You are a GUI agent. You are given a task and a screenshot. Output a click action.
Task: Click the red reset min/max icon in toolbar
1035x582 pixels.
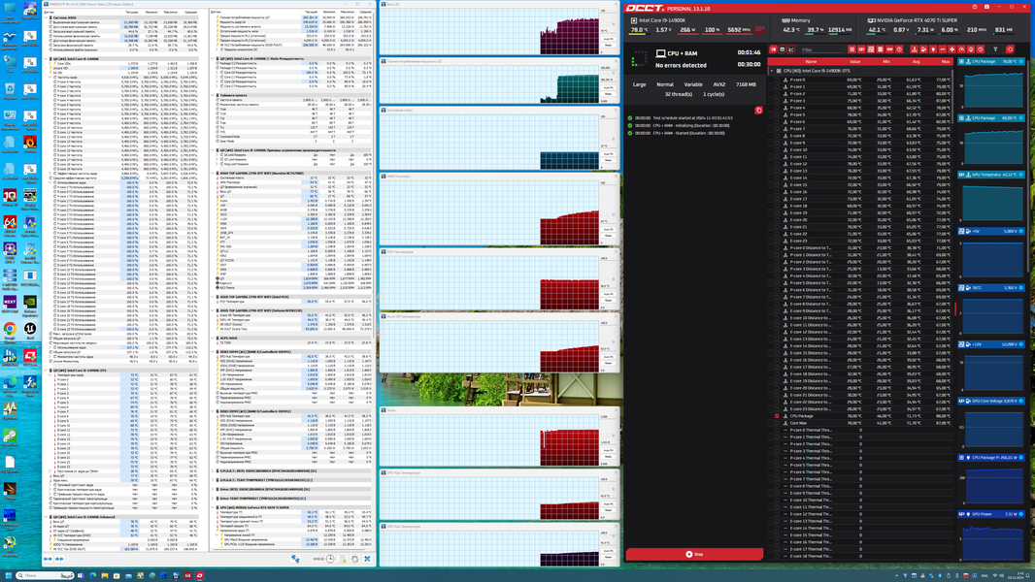[x=1010, y=49]
